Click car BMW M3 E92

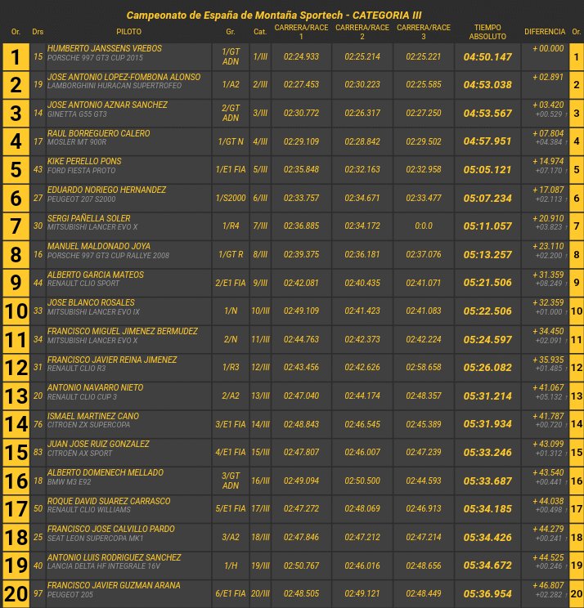pyautogui.click(x=69, y=481)
